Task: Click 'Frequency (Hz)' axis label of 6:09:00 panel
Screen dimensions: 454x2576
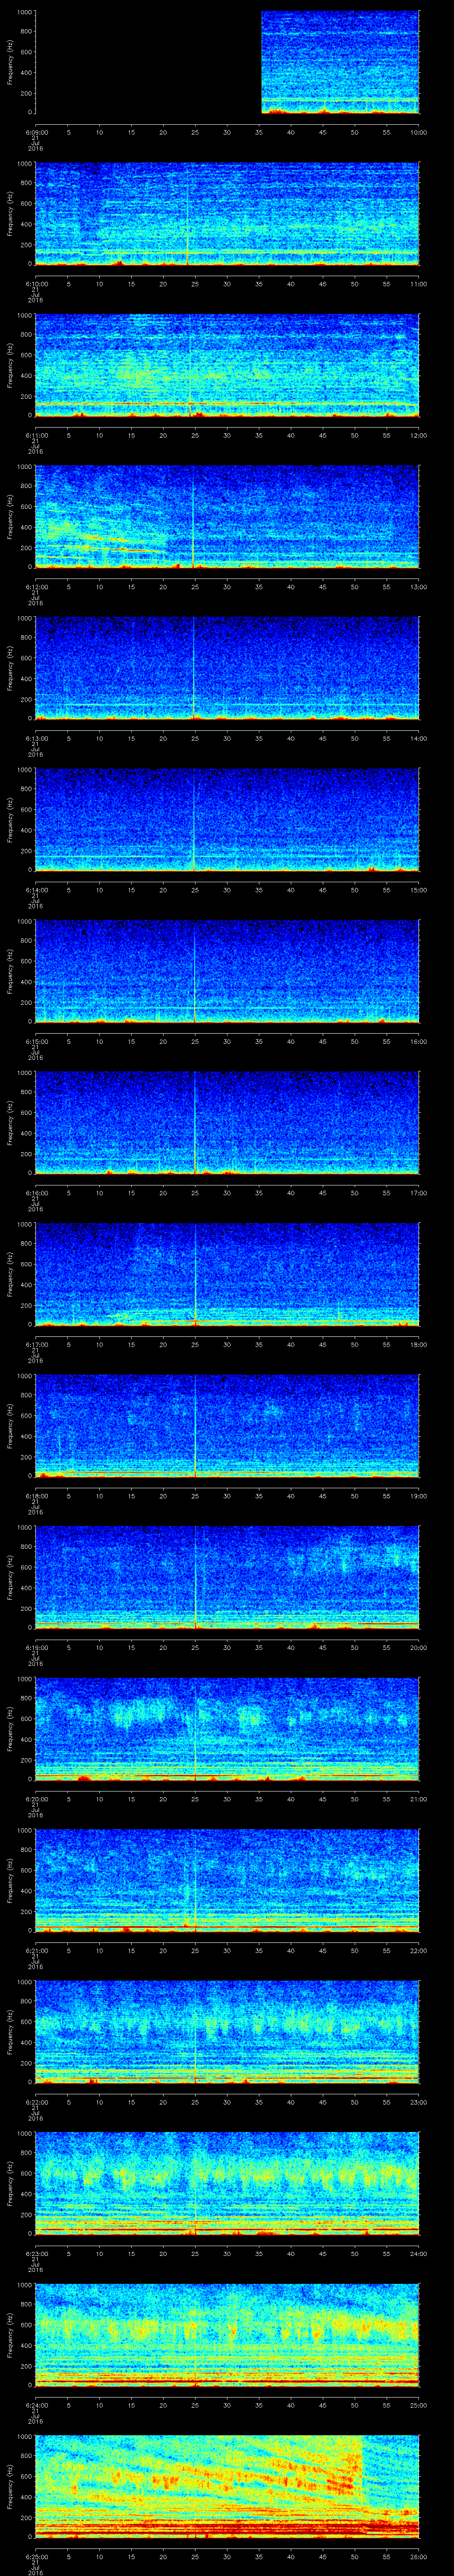Action: click(x=10, y=63)
